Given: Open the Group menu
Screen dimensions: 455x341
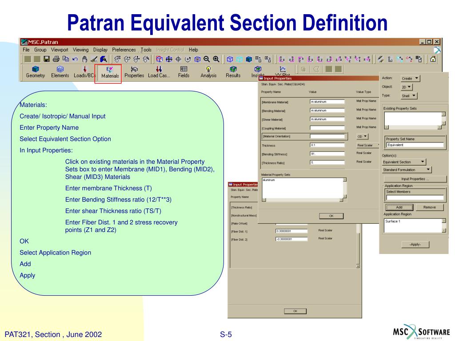Looking at the screenshot, I should (x=40, y=50).
